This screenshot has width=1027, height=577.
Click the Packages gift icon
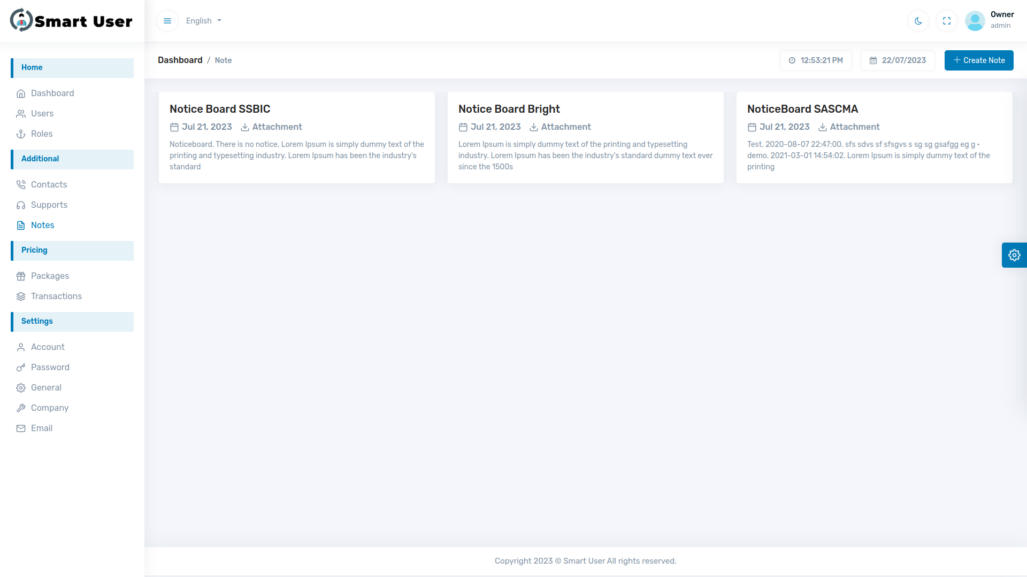[x=20, y=276]
